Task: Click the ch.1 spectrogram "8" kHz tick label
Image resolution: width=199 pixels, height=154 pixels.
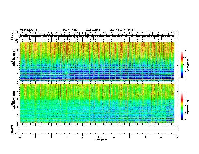Action: (x=17, y=50)
